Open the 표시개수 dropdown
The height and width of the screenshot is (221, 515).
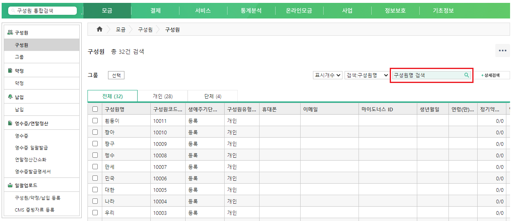[x=327, y=75]
